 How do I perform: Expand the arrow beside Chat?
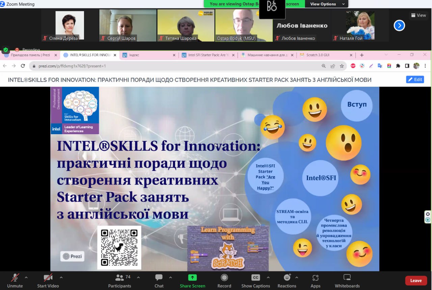point(170,278)
